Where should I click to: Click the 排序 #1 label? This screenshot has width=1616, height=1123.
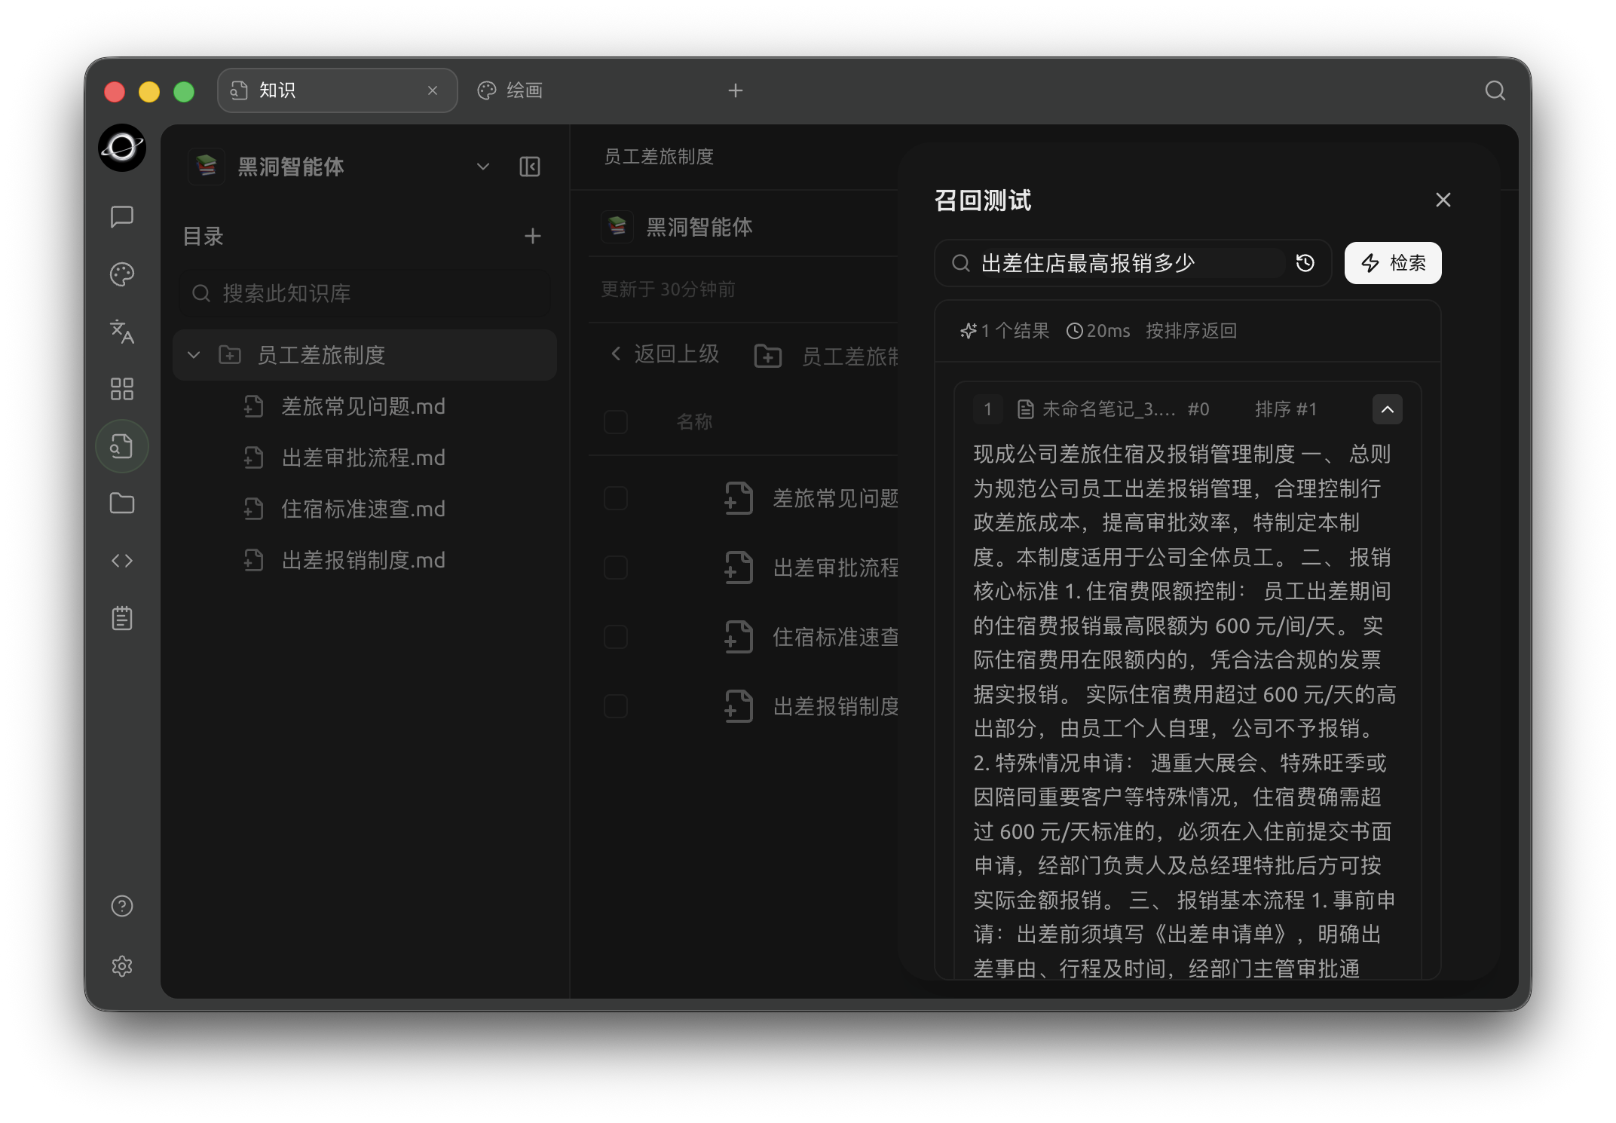tap(1285, 409)
